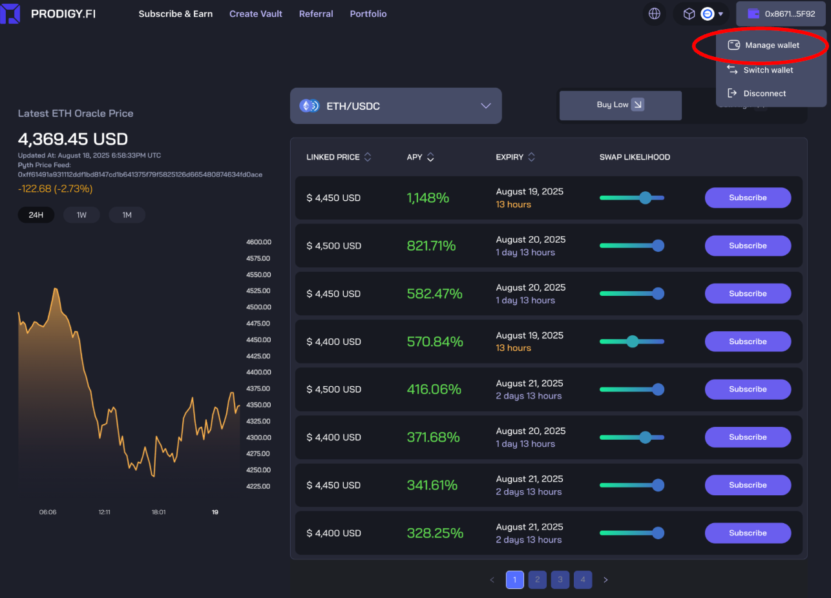Screen dimensions: 831x598
Task: Click the Switch wallet arrows icon
Action: coord(731,70)
